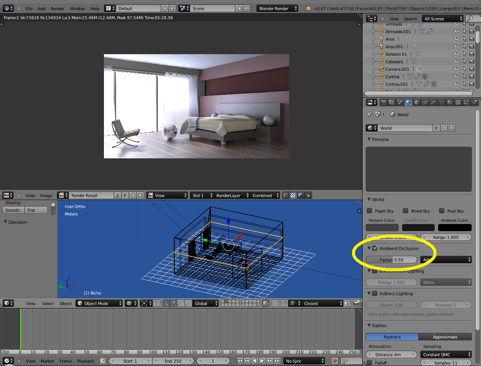Viewport: 482px width, 366px height.
Task: Collapse the Gather panel
Action: [x=369, y=325]
